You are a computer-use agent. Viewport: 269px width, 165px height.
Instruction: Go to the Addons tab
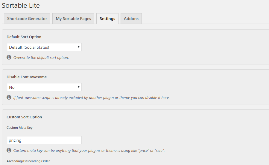[x=131, y=19]
